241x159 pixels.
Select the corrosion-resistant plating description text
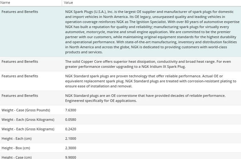tap(150, 81)
